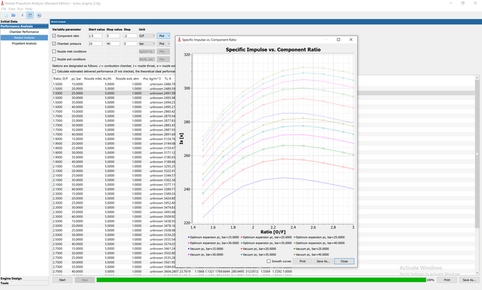The image size is (482, 290).
Task: Open the bar unit dropdown
Action: tap(146, 43)
